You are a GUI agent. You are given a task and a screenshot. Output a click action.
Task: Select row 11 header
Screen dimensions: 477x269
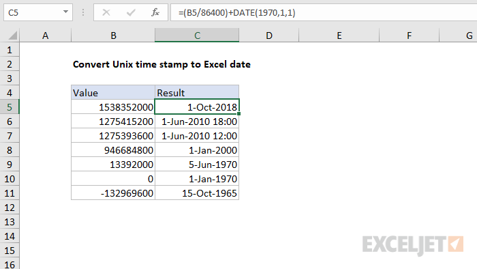point(10,193)
